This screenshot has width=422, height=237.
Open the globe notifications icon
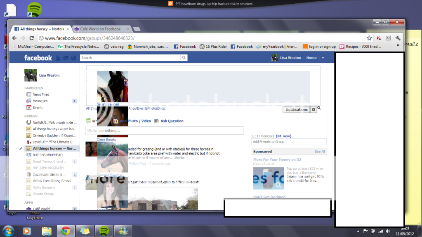[x=73, y=58]
